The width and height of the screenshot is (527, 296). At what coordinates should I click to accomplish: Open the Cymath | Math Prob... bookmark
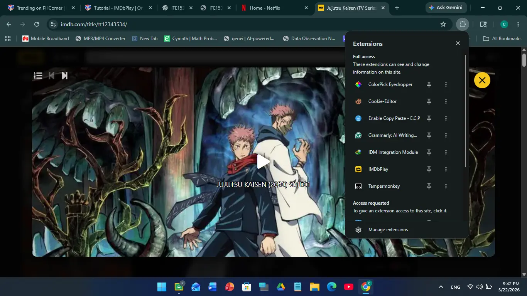(x=191, y=39)
